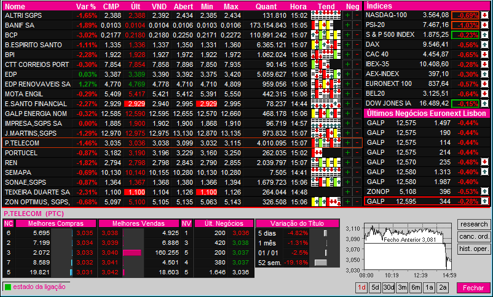
Task: Select the 5d chart period
Action: 375,288
